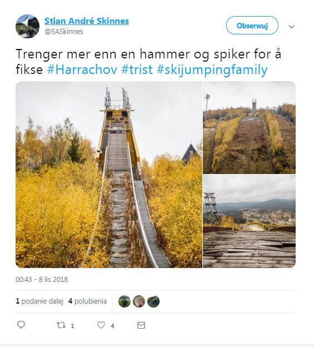Click the tweet timestamp 00:43 - 8 lis 2018
This screenshot has height=347, width=314.
pos(42,280)
